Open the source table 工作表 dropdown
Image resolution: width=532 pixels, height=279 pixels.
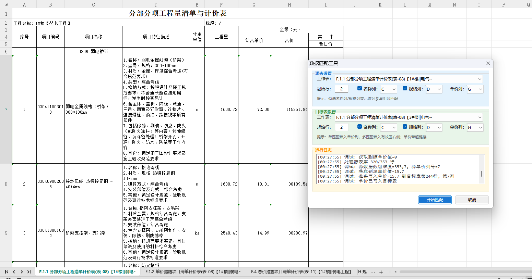[x=409, y=79]
